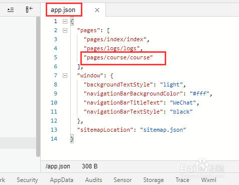Click the 308 B file size indicator

pyautogui.click(x=90, y=166)
